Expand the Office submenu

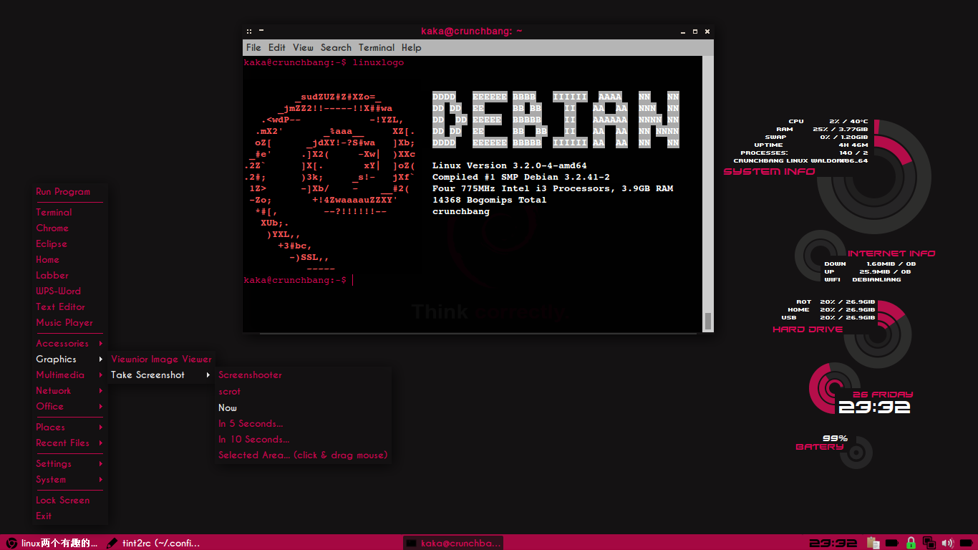tap(69, 406)
